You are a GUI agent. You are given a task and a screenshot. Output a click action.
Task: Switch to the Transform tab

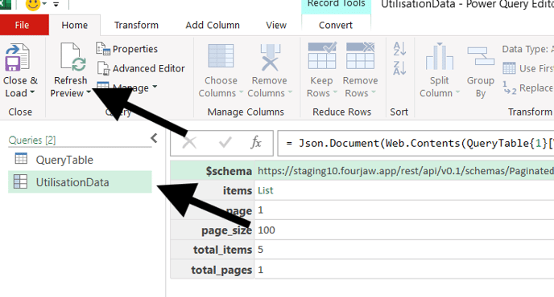pyautogui.click(x=136, y=26)
